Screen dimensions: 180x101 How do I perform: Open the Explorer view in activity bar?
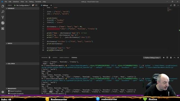pos(3,6)
